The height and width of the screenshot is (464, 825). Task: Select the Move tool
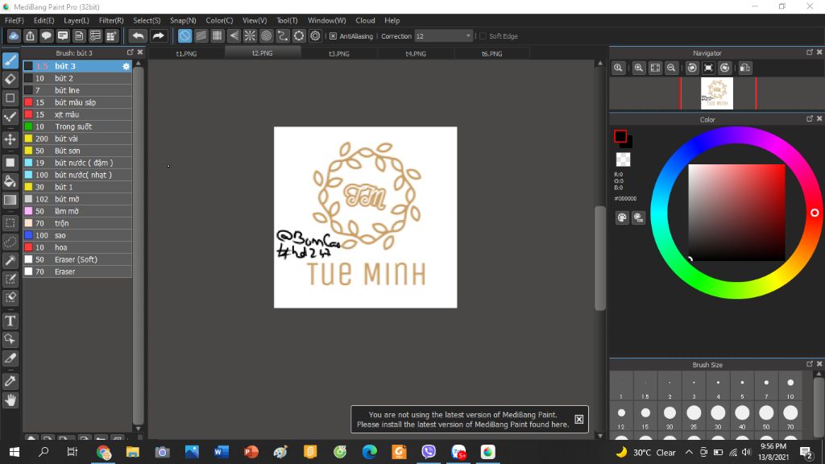coord(10,139)
